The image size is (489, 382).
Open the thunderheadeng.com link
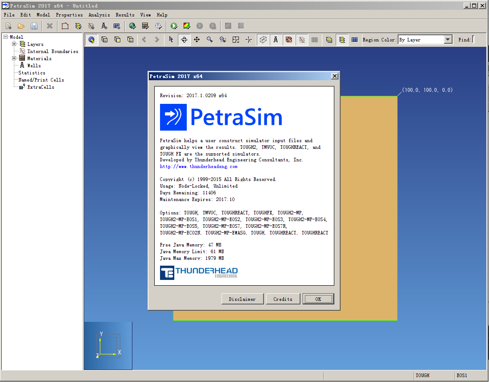click(x=199, y=167)
